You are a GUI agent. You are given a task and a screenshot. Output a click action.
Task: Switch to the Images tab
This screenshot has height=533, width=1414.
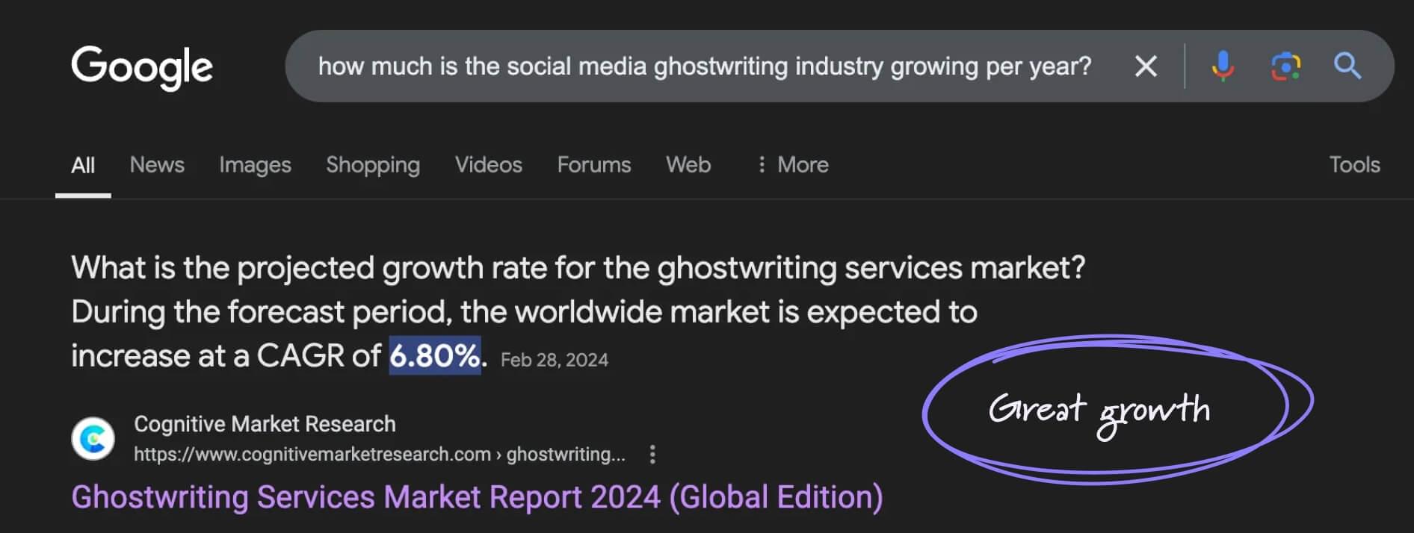coord(255,165)
